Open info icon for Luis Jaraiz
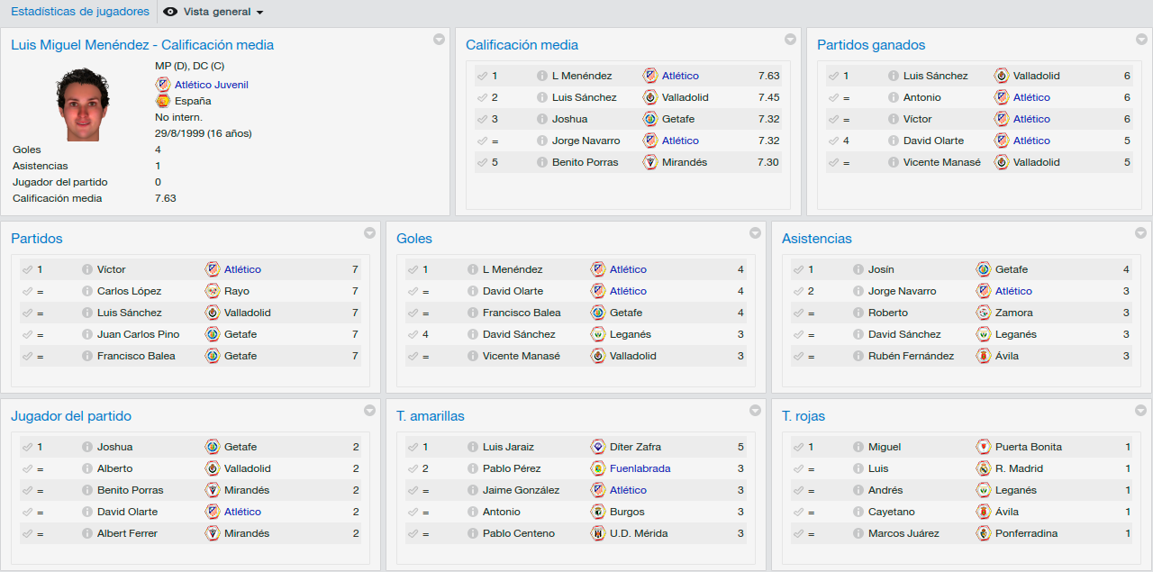The width and height of the screenshot is (1153, 572). 473,448
